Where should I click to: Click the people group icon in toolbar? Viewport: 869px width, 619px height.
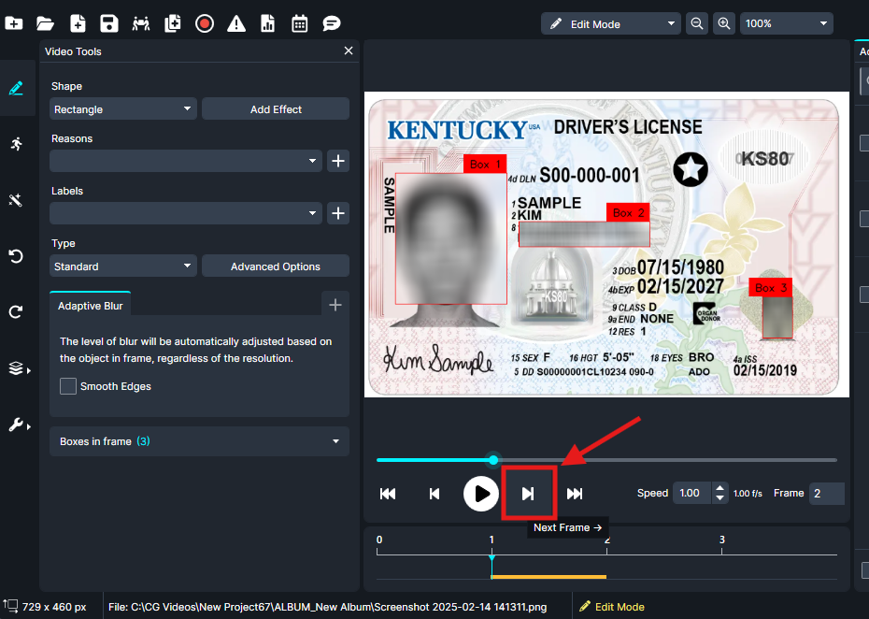coord(141,23)
